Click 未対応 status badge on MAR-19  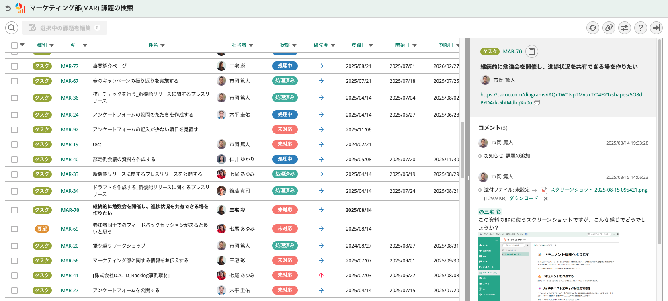[285, 144]
